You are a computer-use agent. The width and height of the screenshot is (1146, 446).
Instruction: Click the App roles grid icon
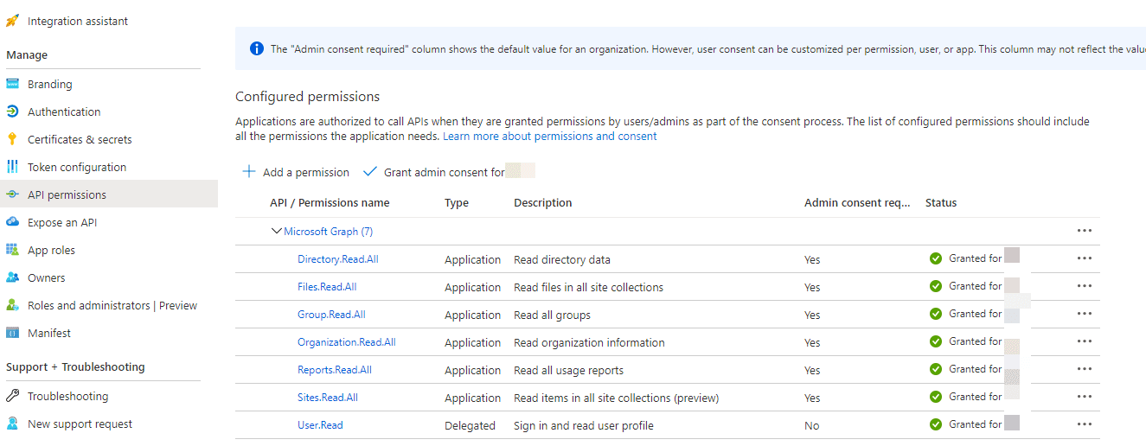12,250
